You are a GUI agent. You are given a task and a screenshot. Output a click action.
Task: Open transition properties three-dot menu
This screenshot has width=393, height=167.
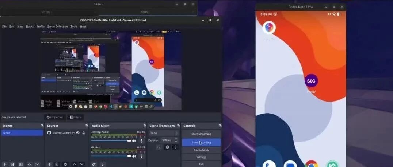(175, 147)
